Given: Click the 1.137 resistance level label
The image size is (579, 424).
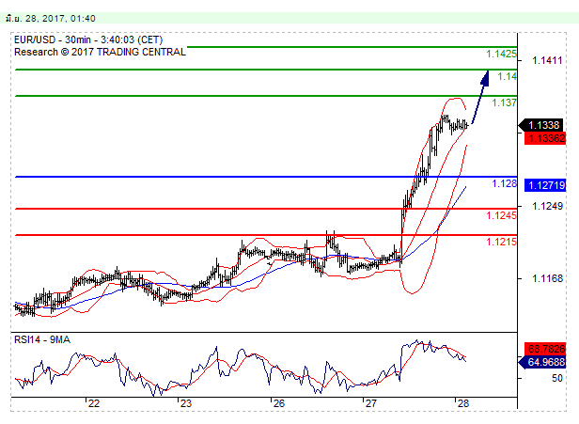Looking at the screenshot, I should [x=504, y=102].
